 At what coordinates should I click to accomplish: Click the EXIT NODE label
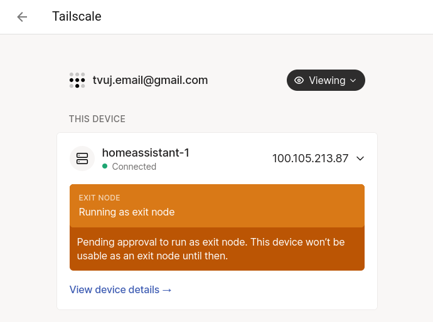[99, 198]
